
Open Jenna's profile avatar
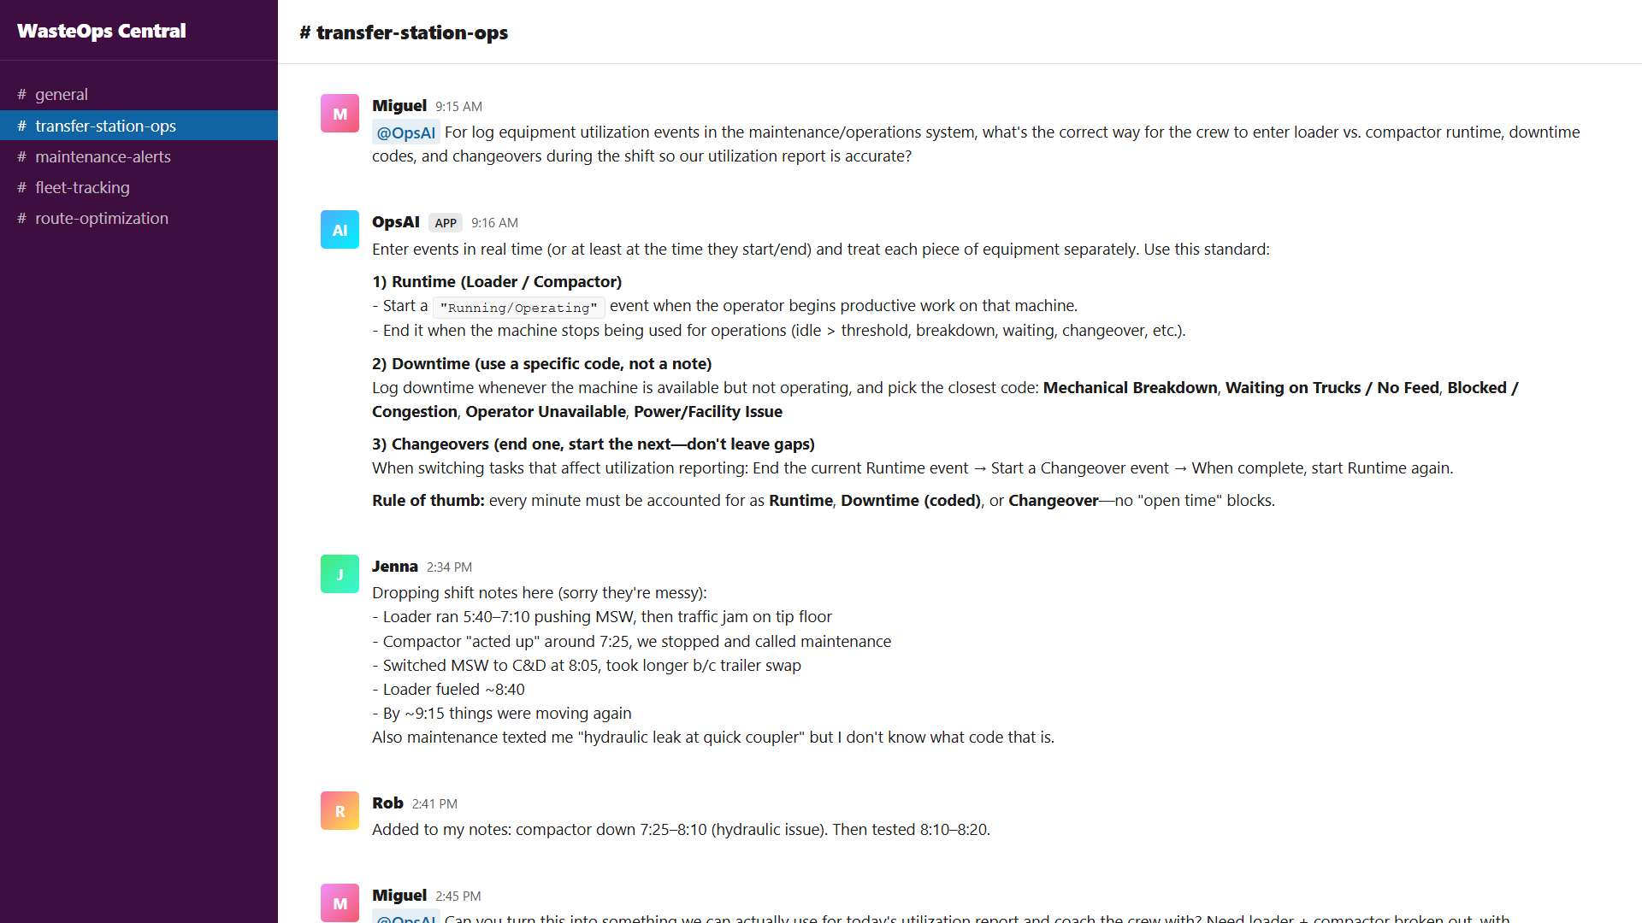340,573
